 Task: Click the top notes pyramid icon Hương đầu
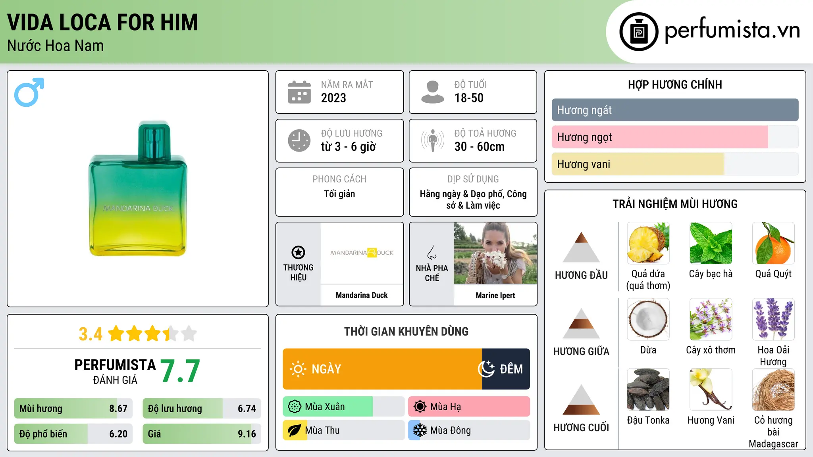[x=581, y=247]
